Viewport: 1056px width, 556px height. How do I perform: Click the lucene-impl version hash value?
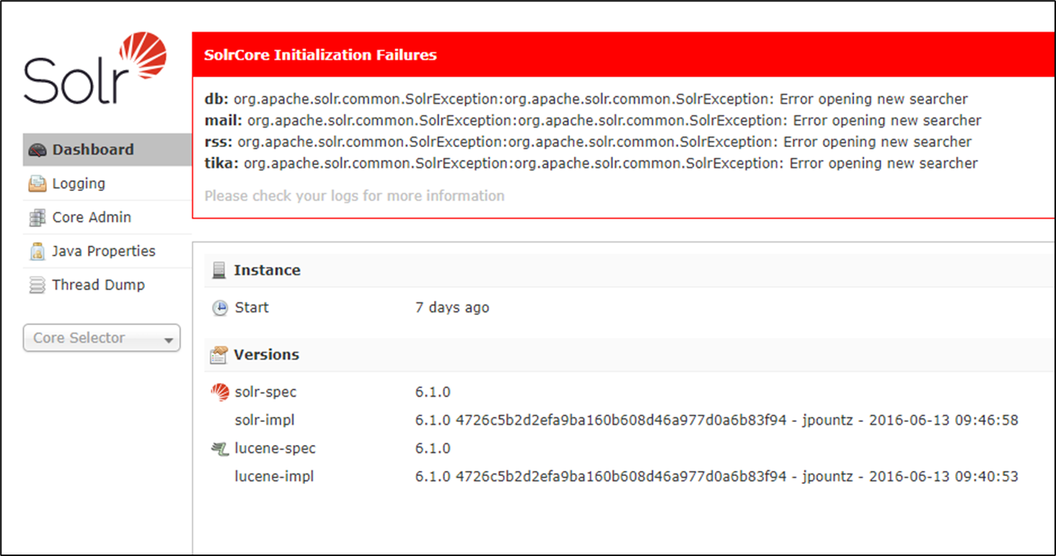[717, 477]
